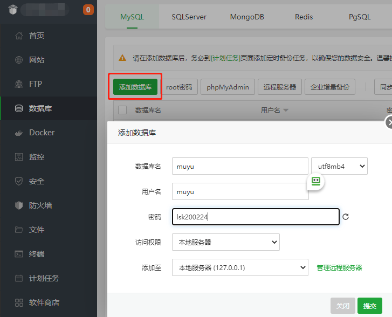Image resolution: width=392 pixels, height=317 pixels.
Task: Sort by 用户名 column arrow
Action: click(285, 111)
